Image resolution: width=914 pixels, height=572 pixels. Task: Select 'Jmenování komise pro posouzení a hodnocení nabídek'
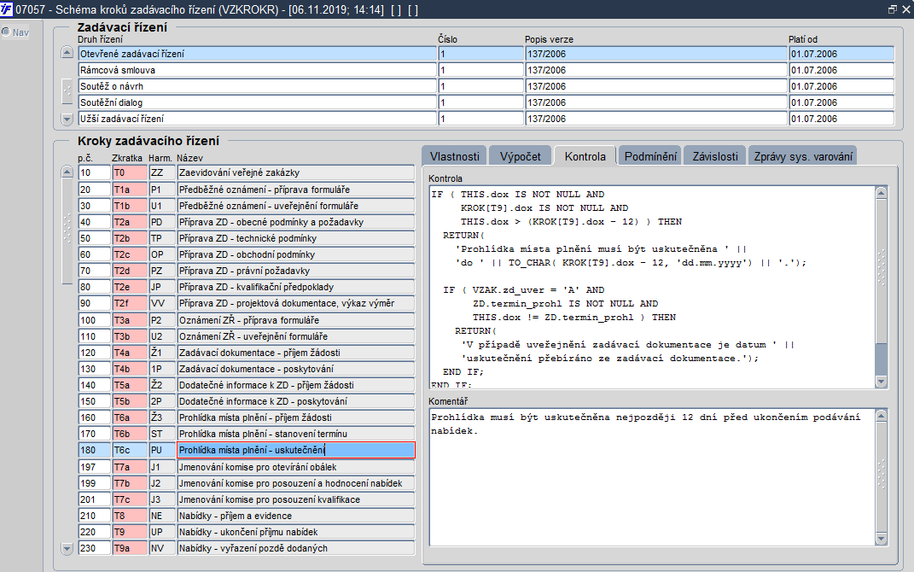point(296,483)
